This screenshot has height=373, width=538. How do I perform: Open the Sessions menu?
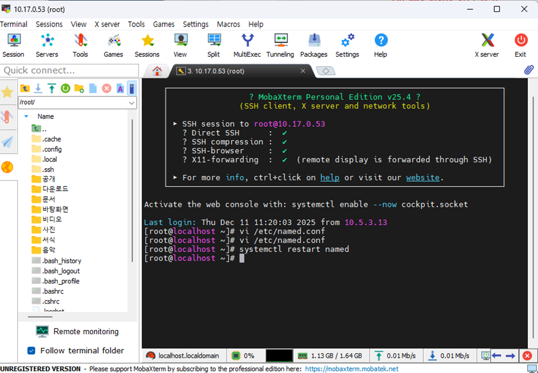tap(49, 24)
